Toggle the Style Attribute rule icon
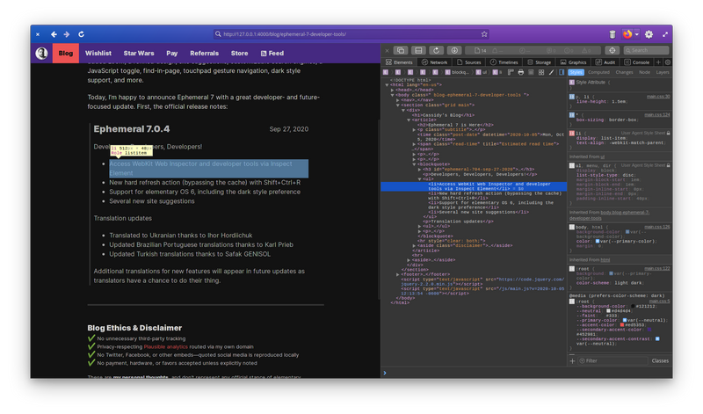Viewport: 703px width, 414px height. [572, 83]
